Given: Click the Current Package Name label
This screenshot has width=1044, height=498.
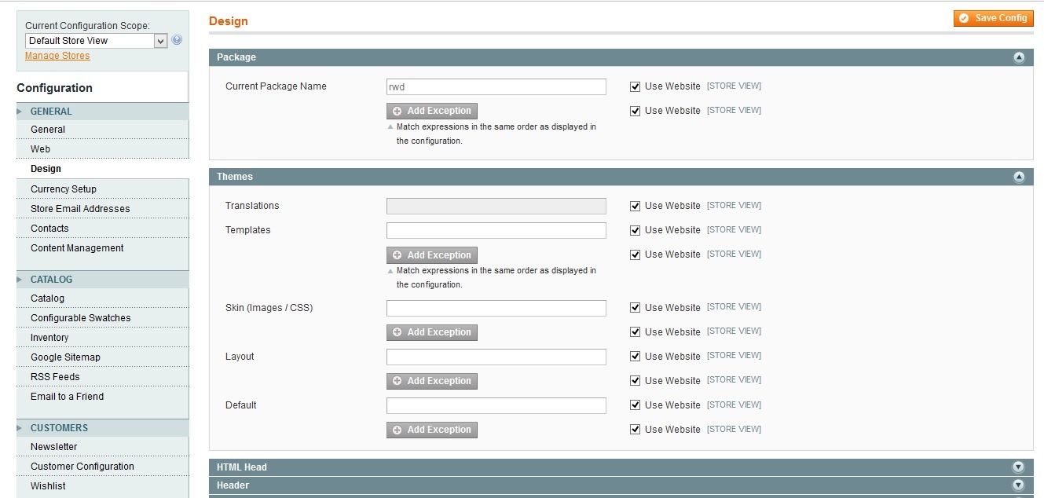Looking at the screenshot, I should click(276, 86).
